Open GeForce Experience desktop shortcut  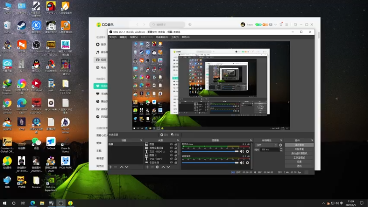51,184
